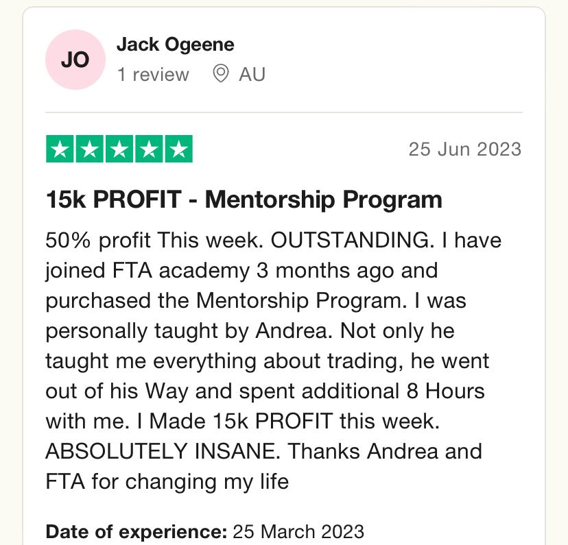
Task: Click 'FTA for changing my life' line
Action: (167, 482)
